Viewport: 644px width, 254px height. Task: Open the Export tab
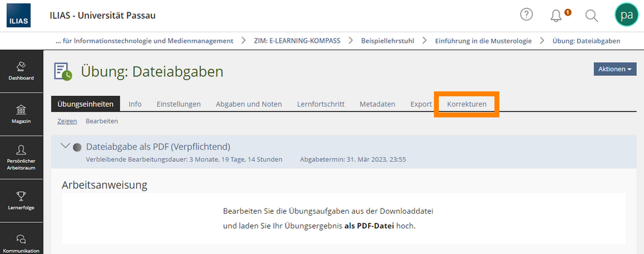tap(421, 104)
